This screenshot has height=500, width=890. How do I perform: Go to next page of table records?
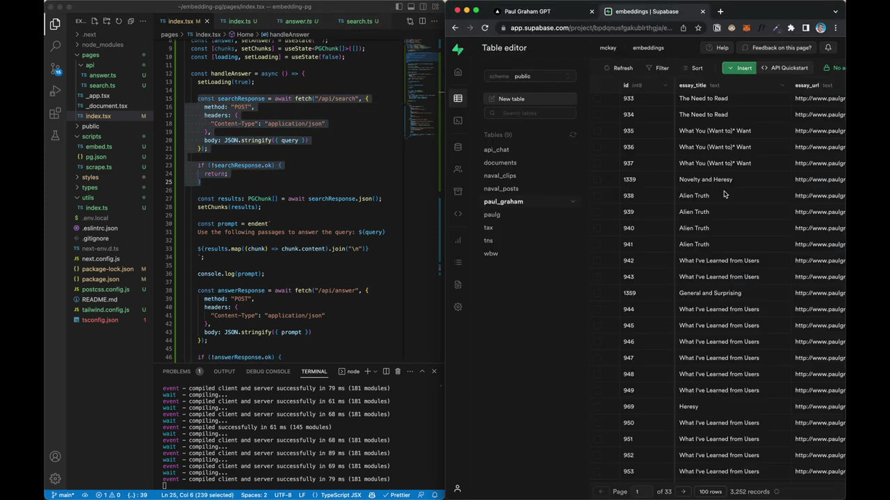click(x=683, y=492)
